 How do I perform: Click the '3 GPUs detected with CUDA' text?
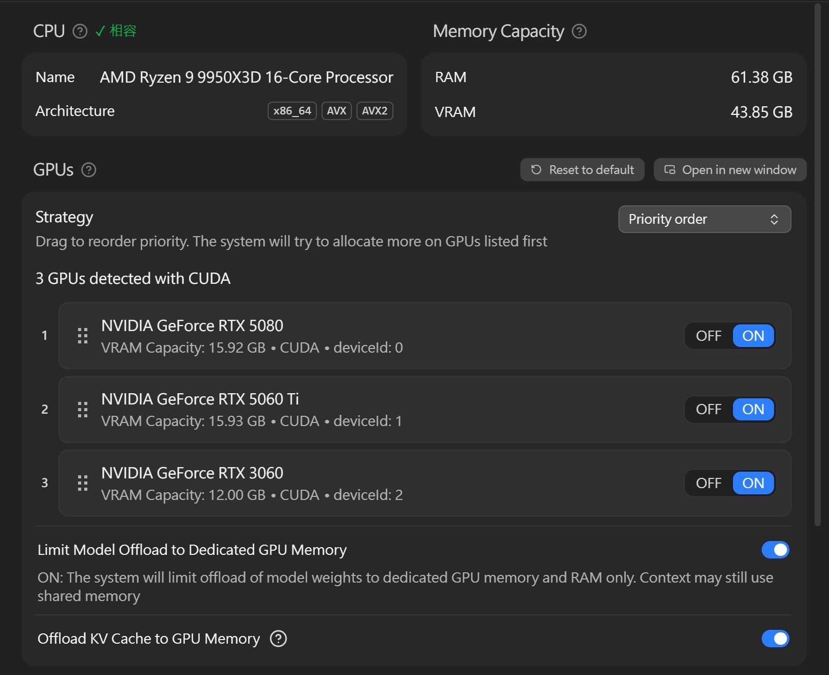point(133,278)
